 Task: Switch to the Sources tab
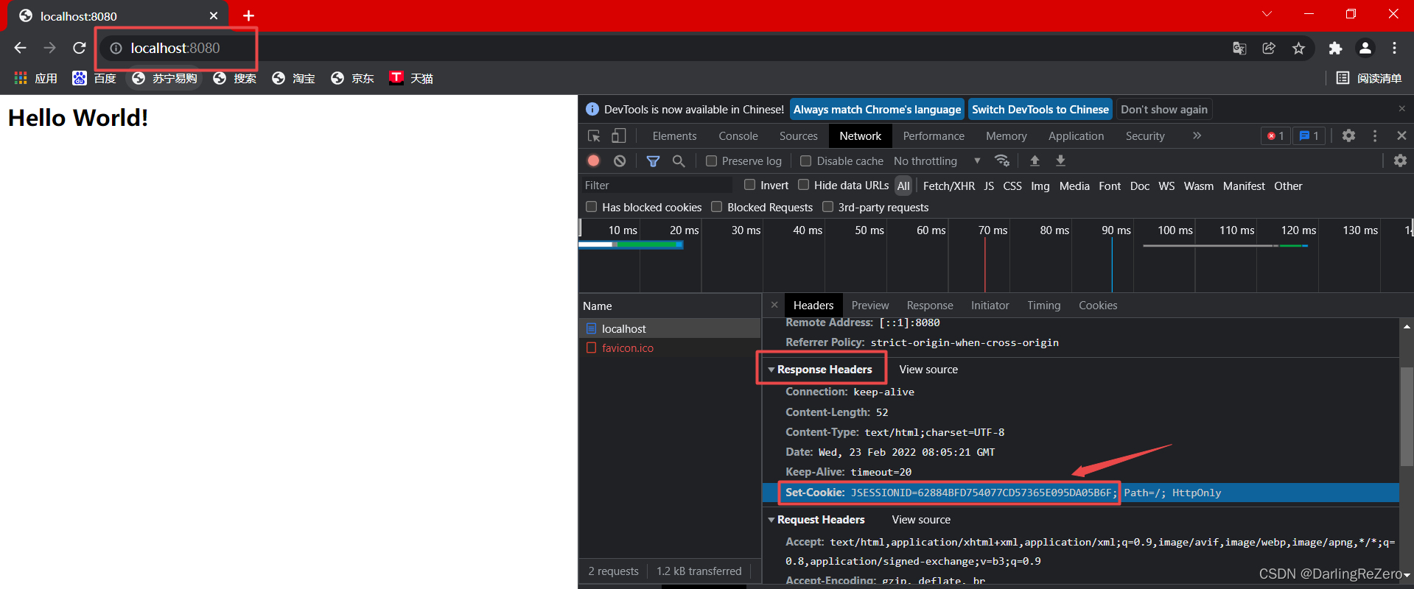point(799,136)
